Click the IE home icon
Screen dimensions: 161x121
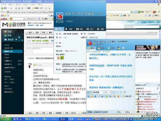22,8
